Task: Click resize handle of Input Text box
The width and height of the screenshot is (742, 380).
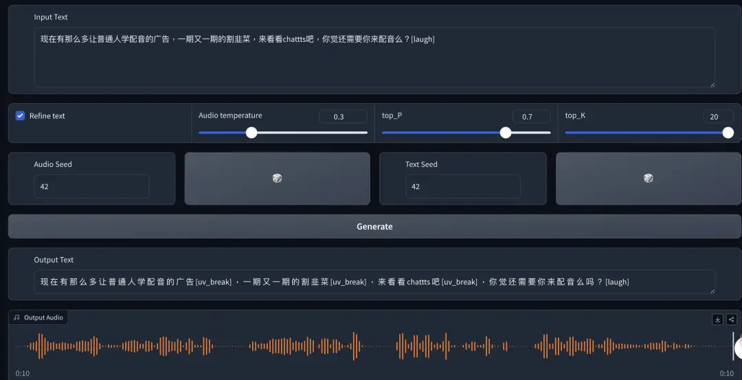Action: (712, 85)
